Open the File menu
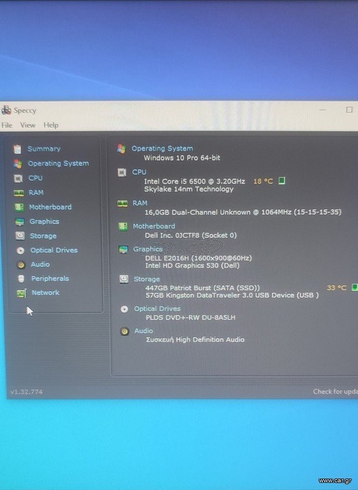 [x=7, y=125]
